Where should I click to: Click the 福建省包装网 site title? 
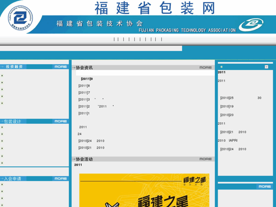155,8
